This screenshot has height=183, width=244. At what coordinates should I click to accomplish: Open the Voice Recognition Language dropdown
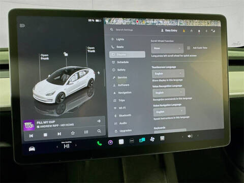click(169, 93)
